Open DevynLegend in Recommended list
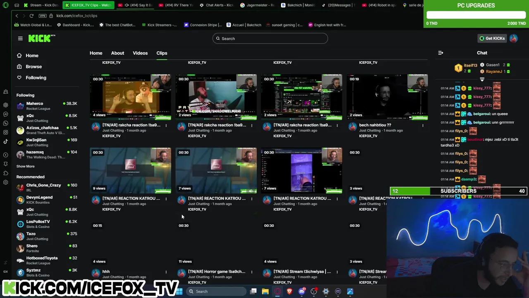The height and width of the screenshot is (298, 529). coord(47,199)
